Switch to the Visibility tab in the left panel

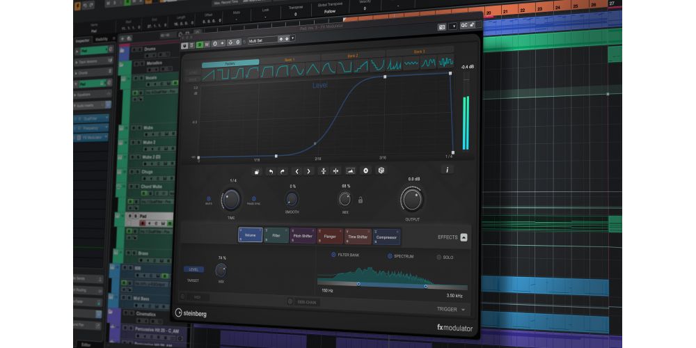(102, 39)
